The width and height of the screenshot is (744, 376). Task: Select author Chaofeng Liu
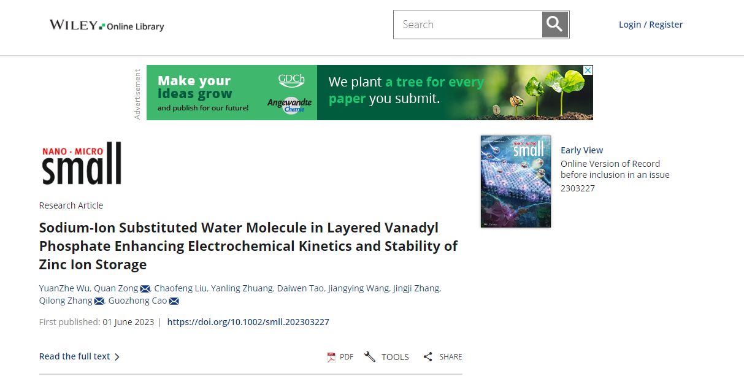(x=180, y=288)
